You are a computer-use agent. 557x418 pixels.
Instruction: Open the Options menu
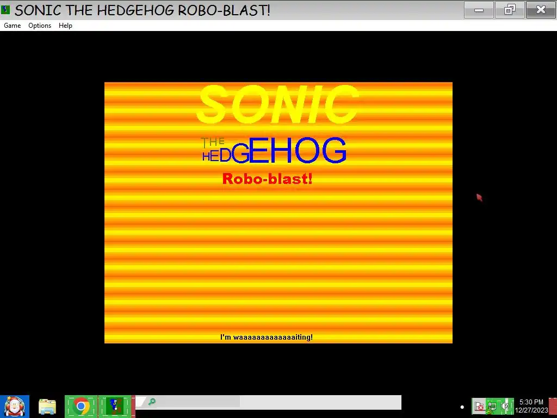pyautogui.click(x=40, y=26)
